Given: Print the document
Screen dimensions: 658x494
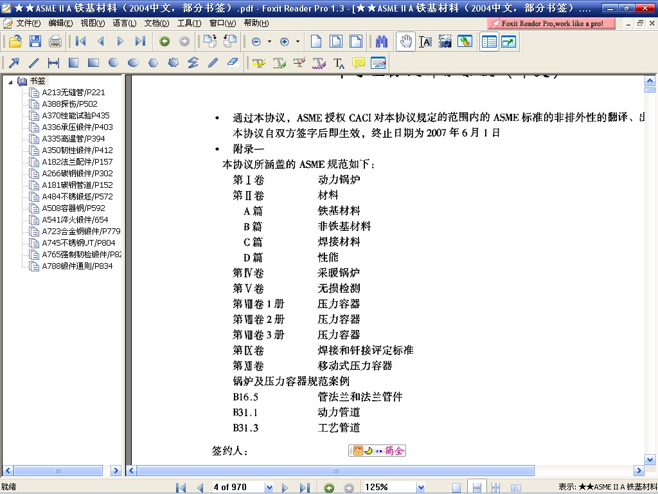Looking at the screenshot, I should click(x=55, y=41).
